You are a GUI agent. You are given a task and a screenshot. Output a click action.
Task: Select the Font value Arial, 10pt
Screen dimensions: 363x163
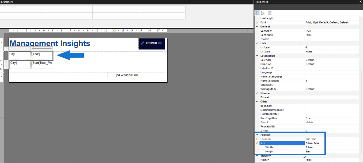coord(332,23)
